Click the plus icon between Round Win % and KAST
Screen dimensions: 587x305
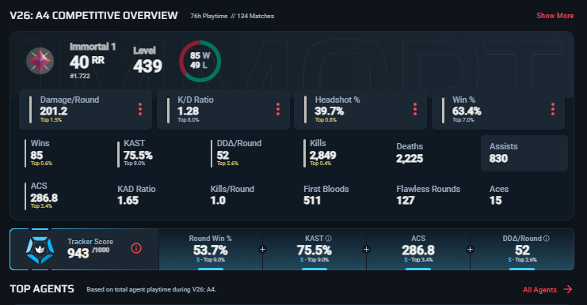(263, 250)
